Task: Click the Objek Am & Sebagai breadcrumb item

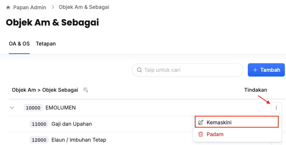Action: click(84, 7)
